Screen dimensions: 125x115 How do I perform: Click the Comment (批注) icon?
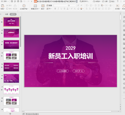(112, 1)
